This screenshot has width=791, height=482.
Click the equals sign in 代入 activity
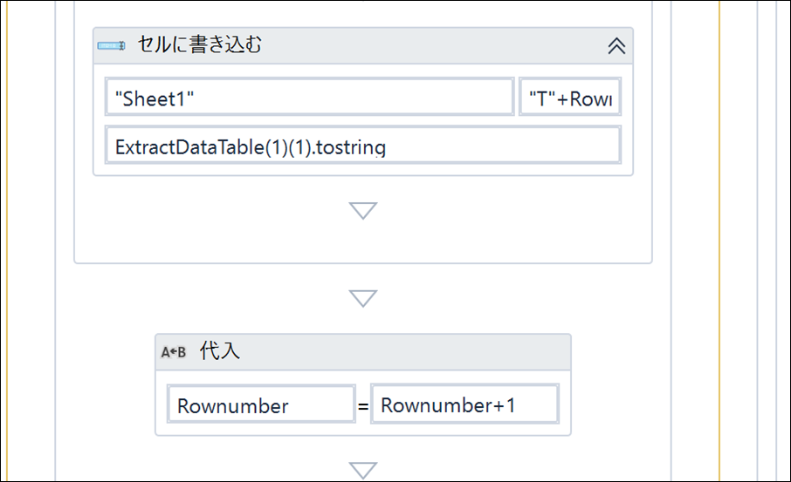[363, 406]
